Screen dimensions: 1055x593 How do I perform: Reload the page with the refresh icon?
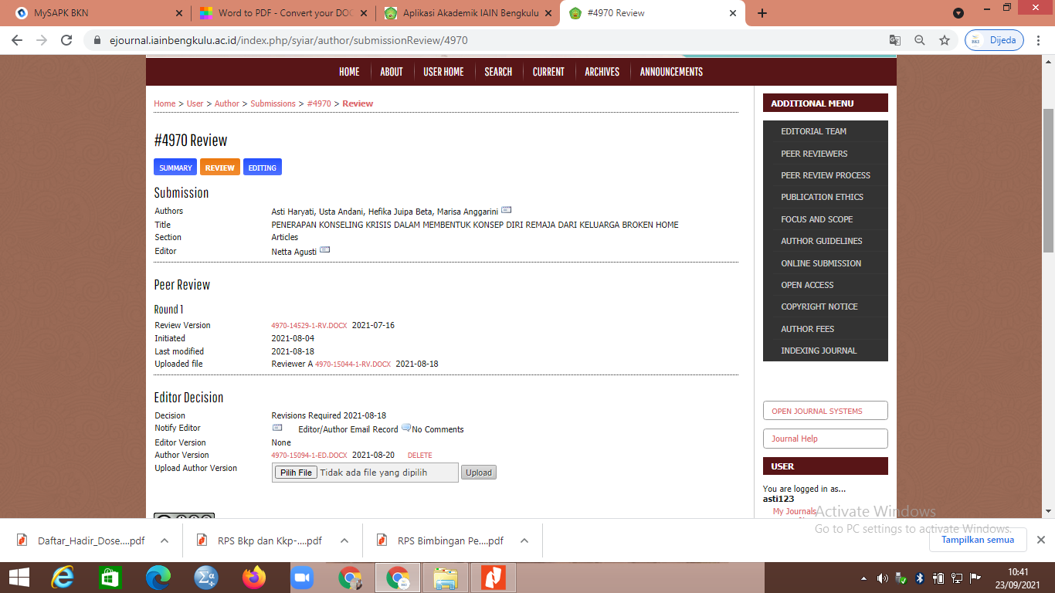pyautogui.click(x=66, y=40)
